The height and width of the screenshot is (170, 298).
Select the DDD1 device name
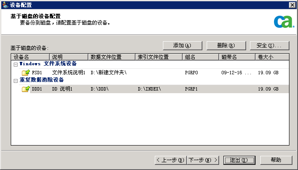coord(37,89)
